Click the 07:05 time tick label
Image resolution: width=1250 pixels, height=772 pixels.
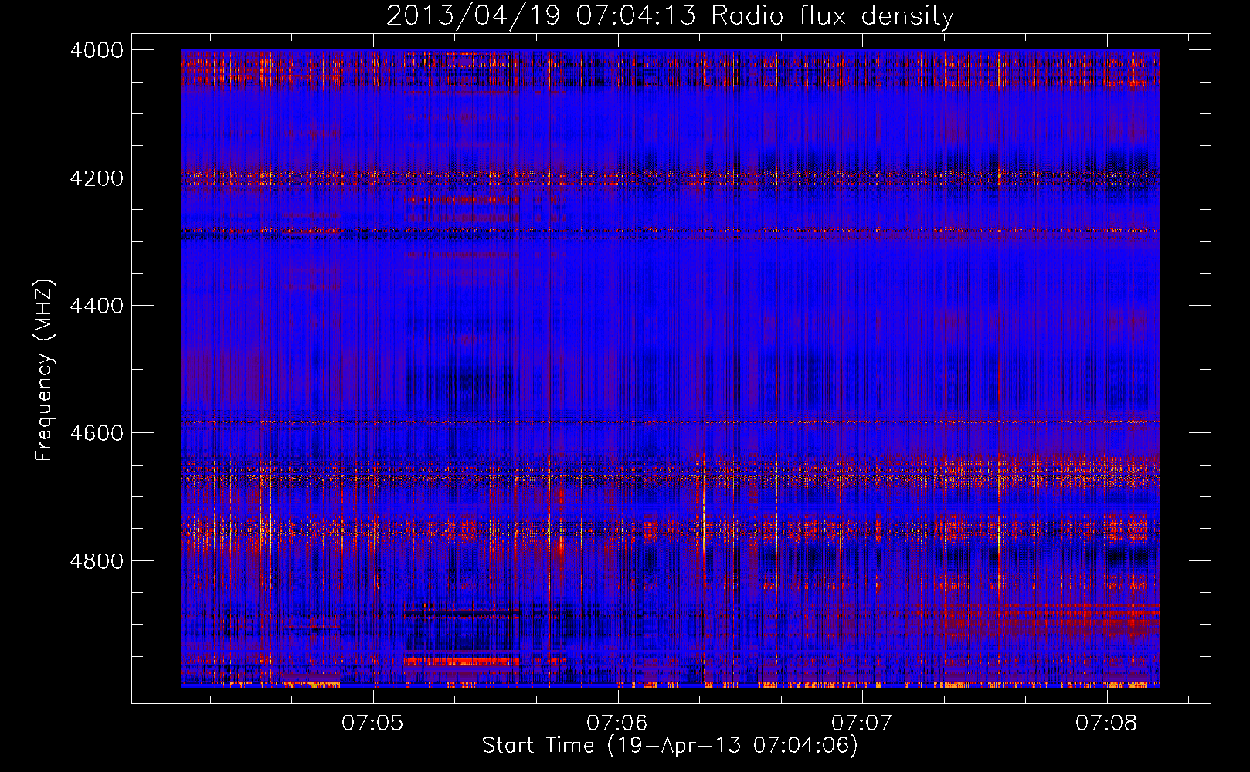point(373,723)
